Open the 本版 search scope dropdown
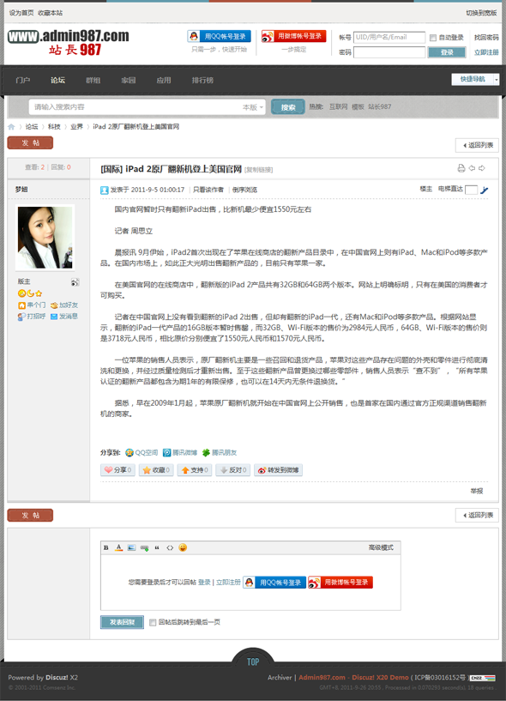Viewport: 506px width, 701px height. pos(252,107)
